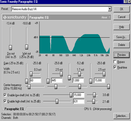Click the Wet out slider handle
This screenshot has width=131, height=121.
click(27, 47)
